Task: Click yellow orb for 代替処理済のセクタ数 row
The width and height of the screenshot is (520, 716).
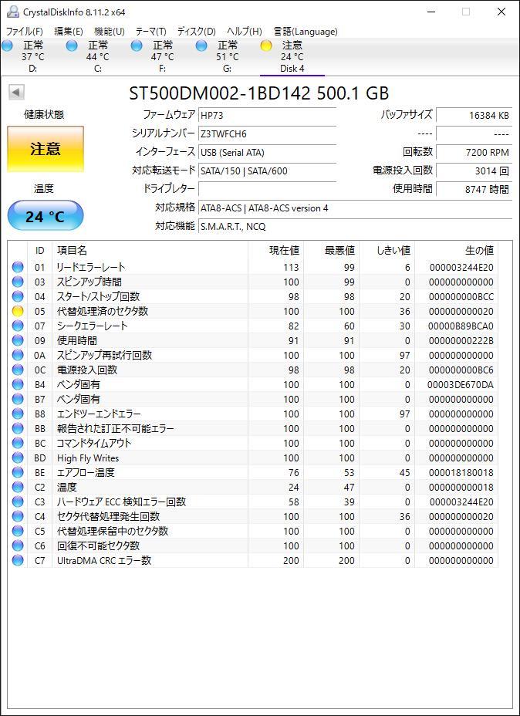Action: pos(18,311)
